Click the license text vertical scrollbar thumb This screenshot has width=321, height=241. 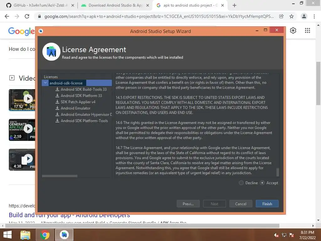(x=278, y=172)
